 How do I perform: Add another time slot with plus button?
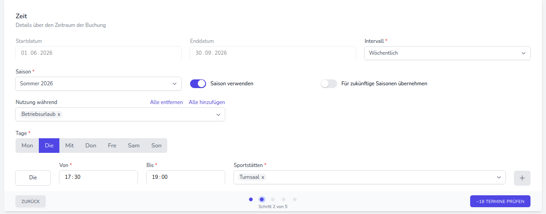[x=522, y=178]
